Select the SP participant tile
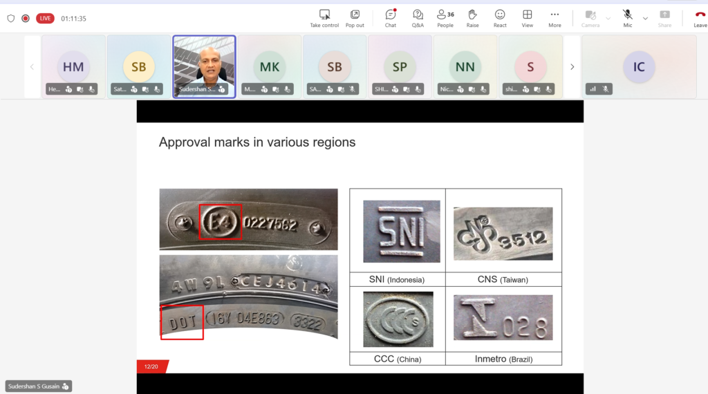The image size is (708, 394). point(400,67)
